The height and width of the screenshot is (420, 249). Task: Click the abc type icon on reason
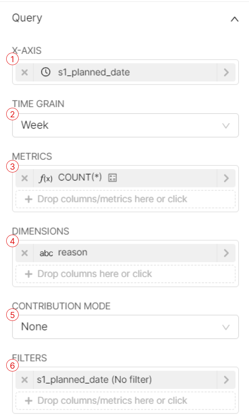point(46,253)
